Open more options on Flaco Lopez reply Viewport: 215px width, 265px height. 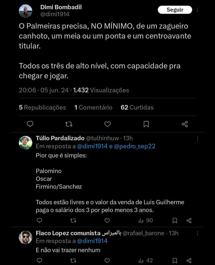click(x=198, y=233)
